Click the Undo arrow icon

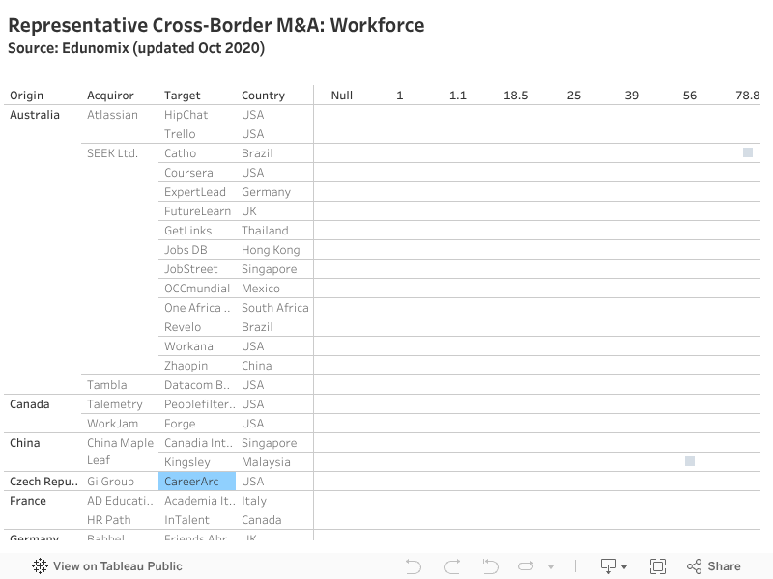pyautogui.click(x=414, y=566)
